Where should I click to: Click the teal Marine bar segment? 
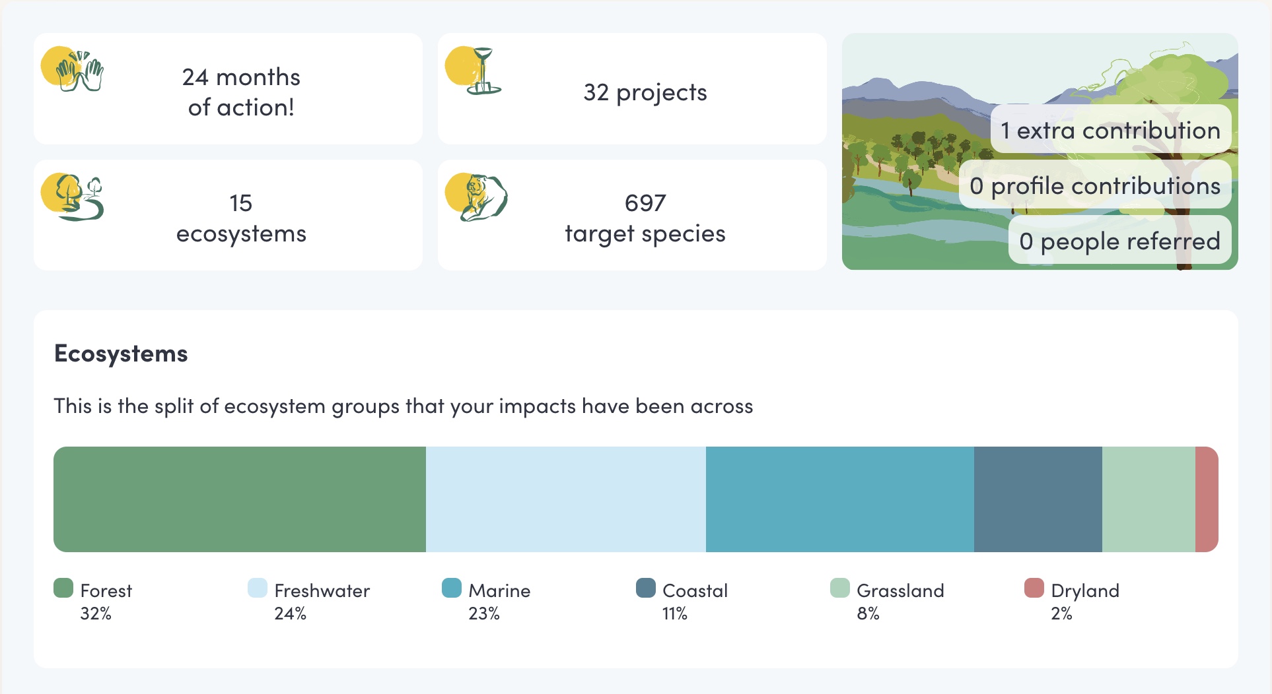(840, 499)
